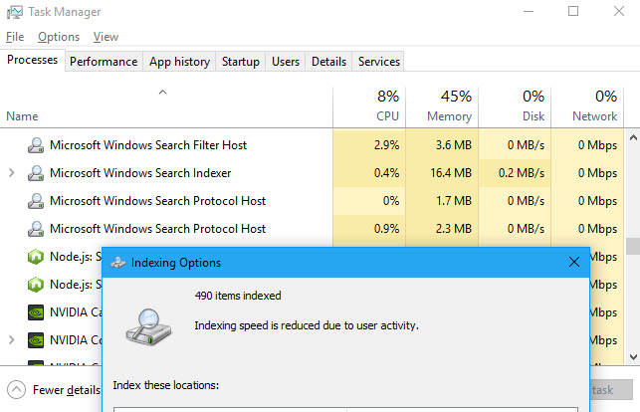Expand the Microsoft Windows Search Indexer row
Screen dimensions: 640x412
click(x=11, y=173)
